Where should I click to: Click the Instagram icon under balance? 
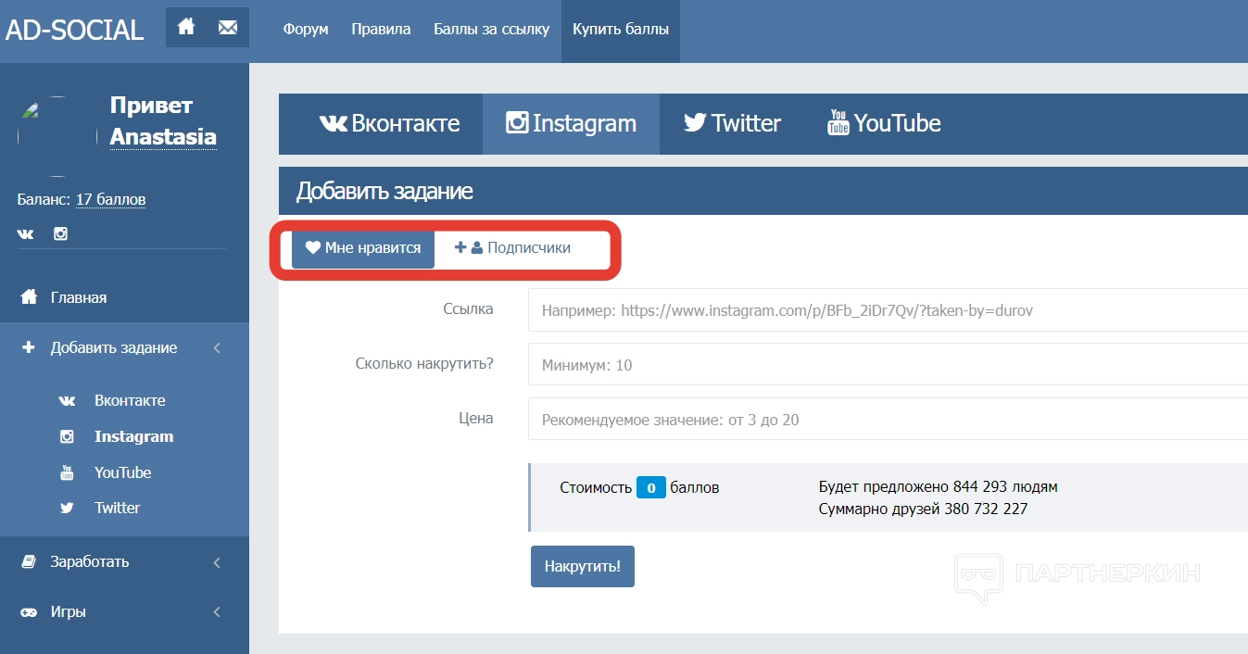pos(60,234)
